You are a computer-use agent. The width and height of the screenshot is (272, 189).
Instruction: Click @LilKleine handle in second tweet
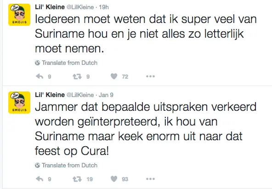80,95
